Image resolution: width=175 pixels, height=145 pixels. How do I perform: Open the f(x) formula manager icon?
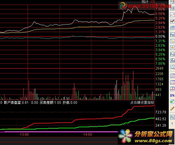172,61
